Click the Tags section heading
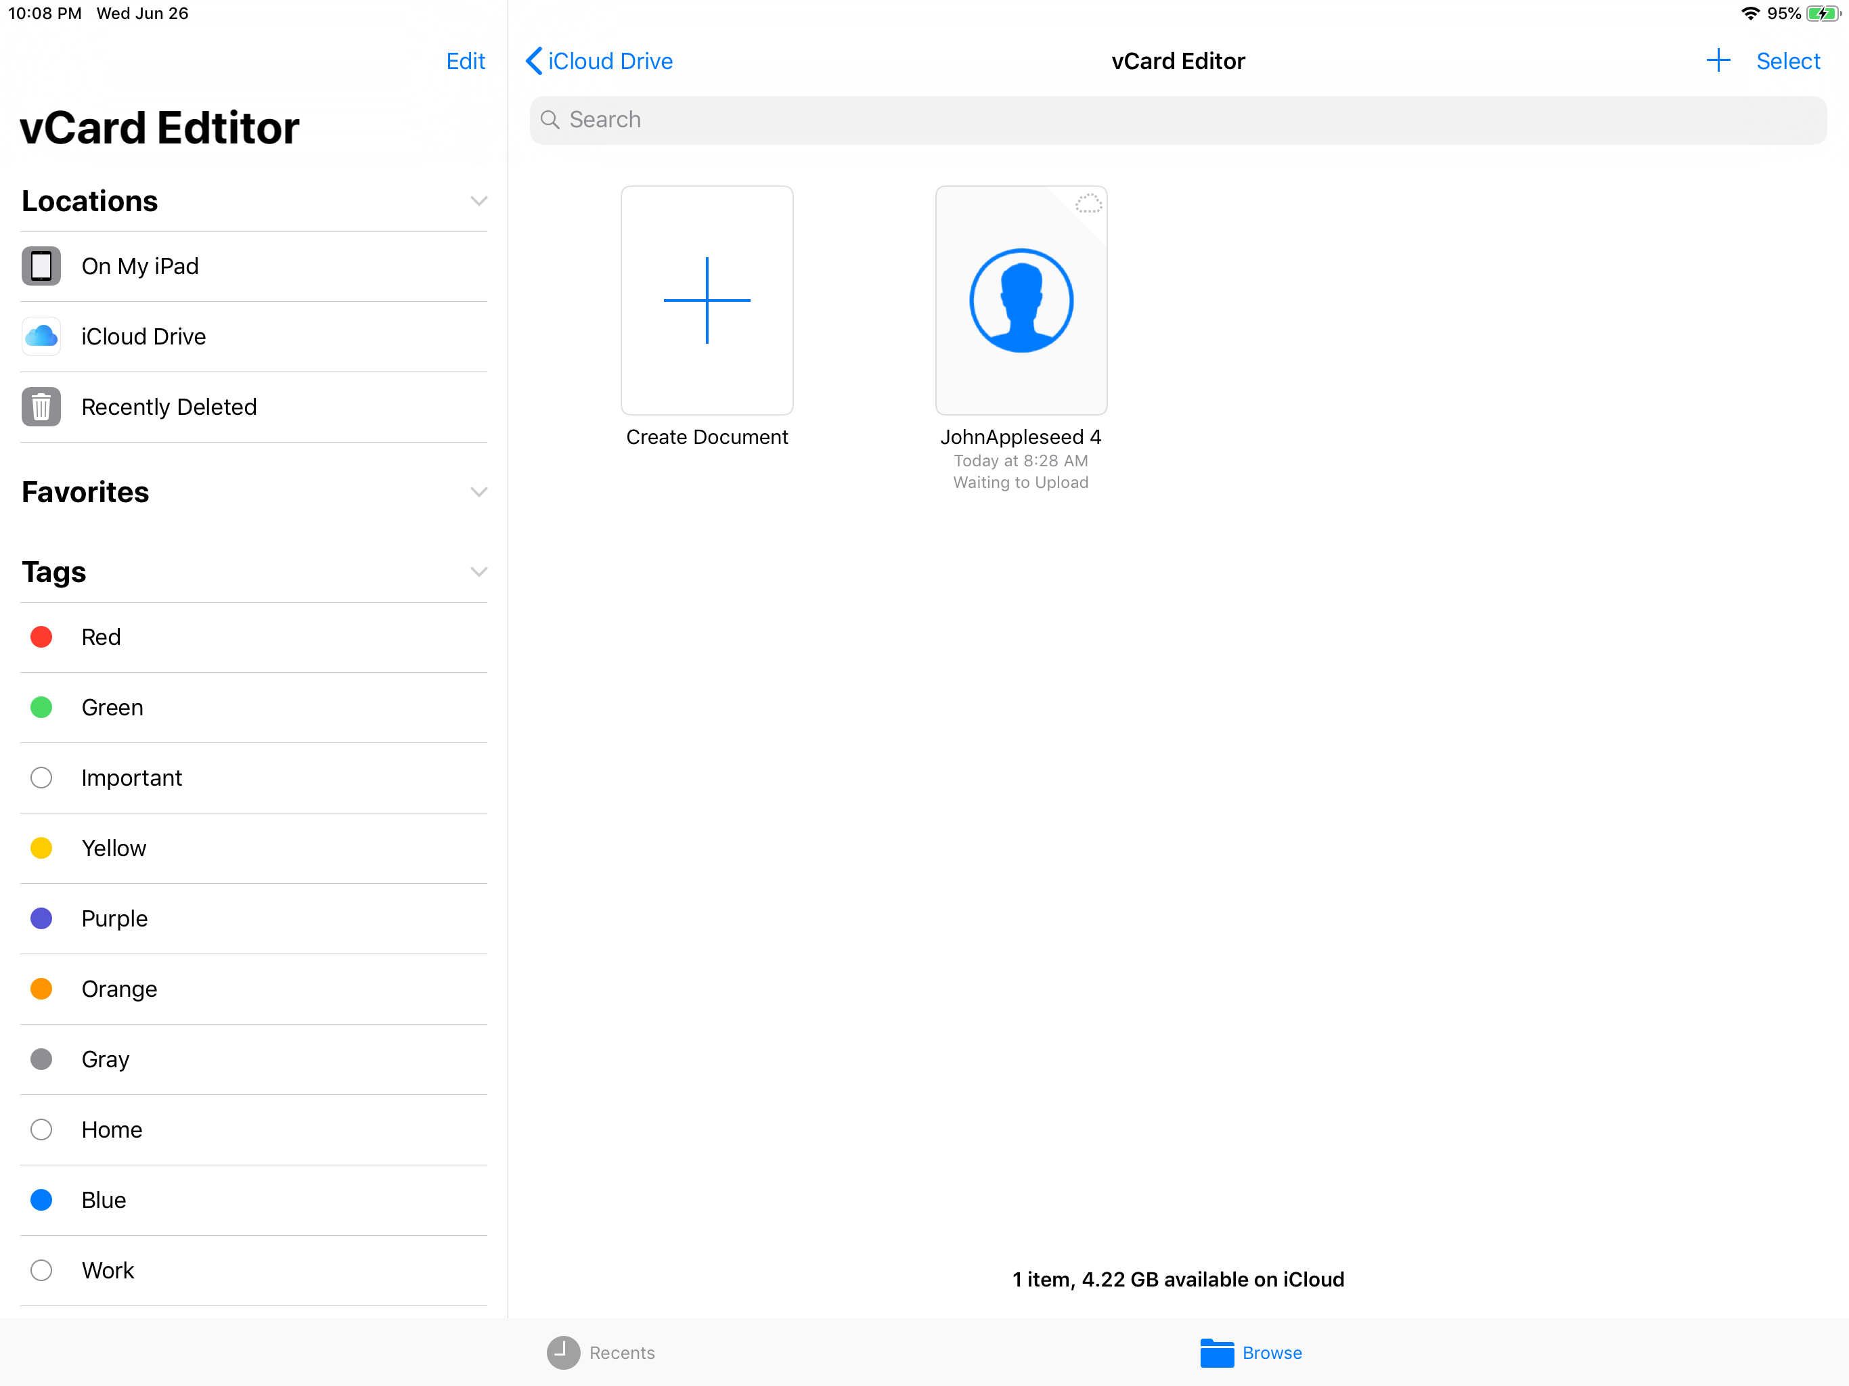This screenshot has height=1386, width=1849. pyautogui.click(x=53, y=573)
